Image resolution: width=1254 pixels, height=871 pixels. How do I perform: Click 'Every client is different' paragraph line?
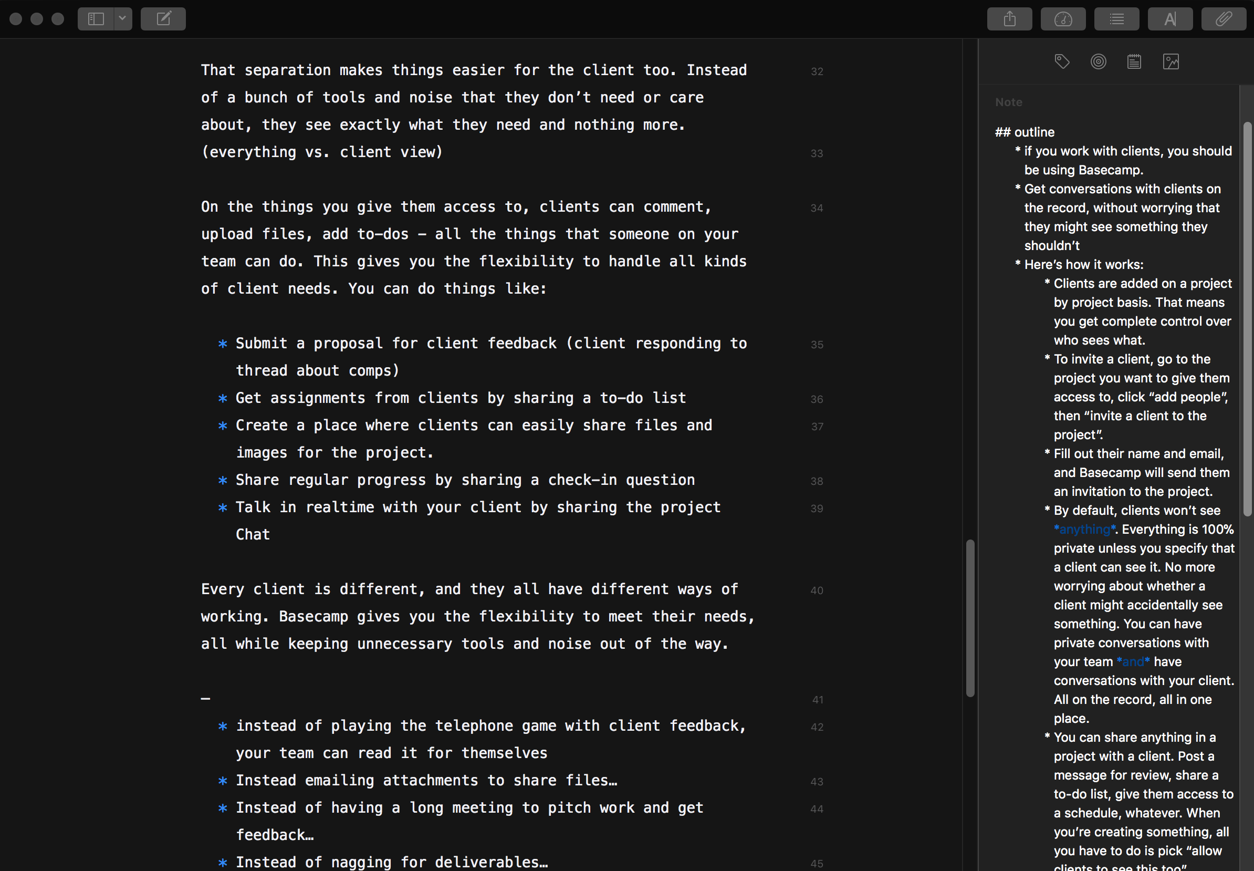point(469,589)
